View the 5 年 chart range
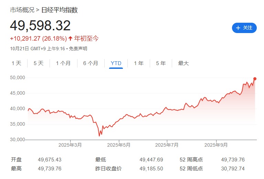The width and height of the screenshot is (264, 179). tap(161, 63)
